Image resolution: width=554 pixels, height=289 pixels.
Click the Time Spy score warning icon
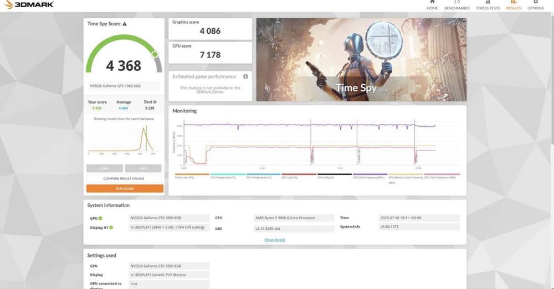click(124, 24)
